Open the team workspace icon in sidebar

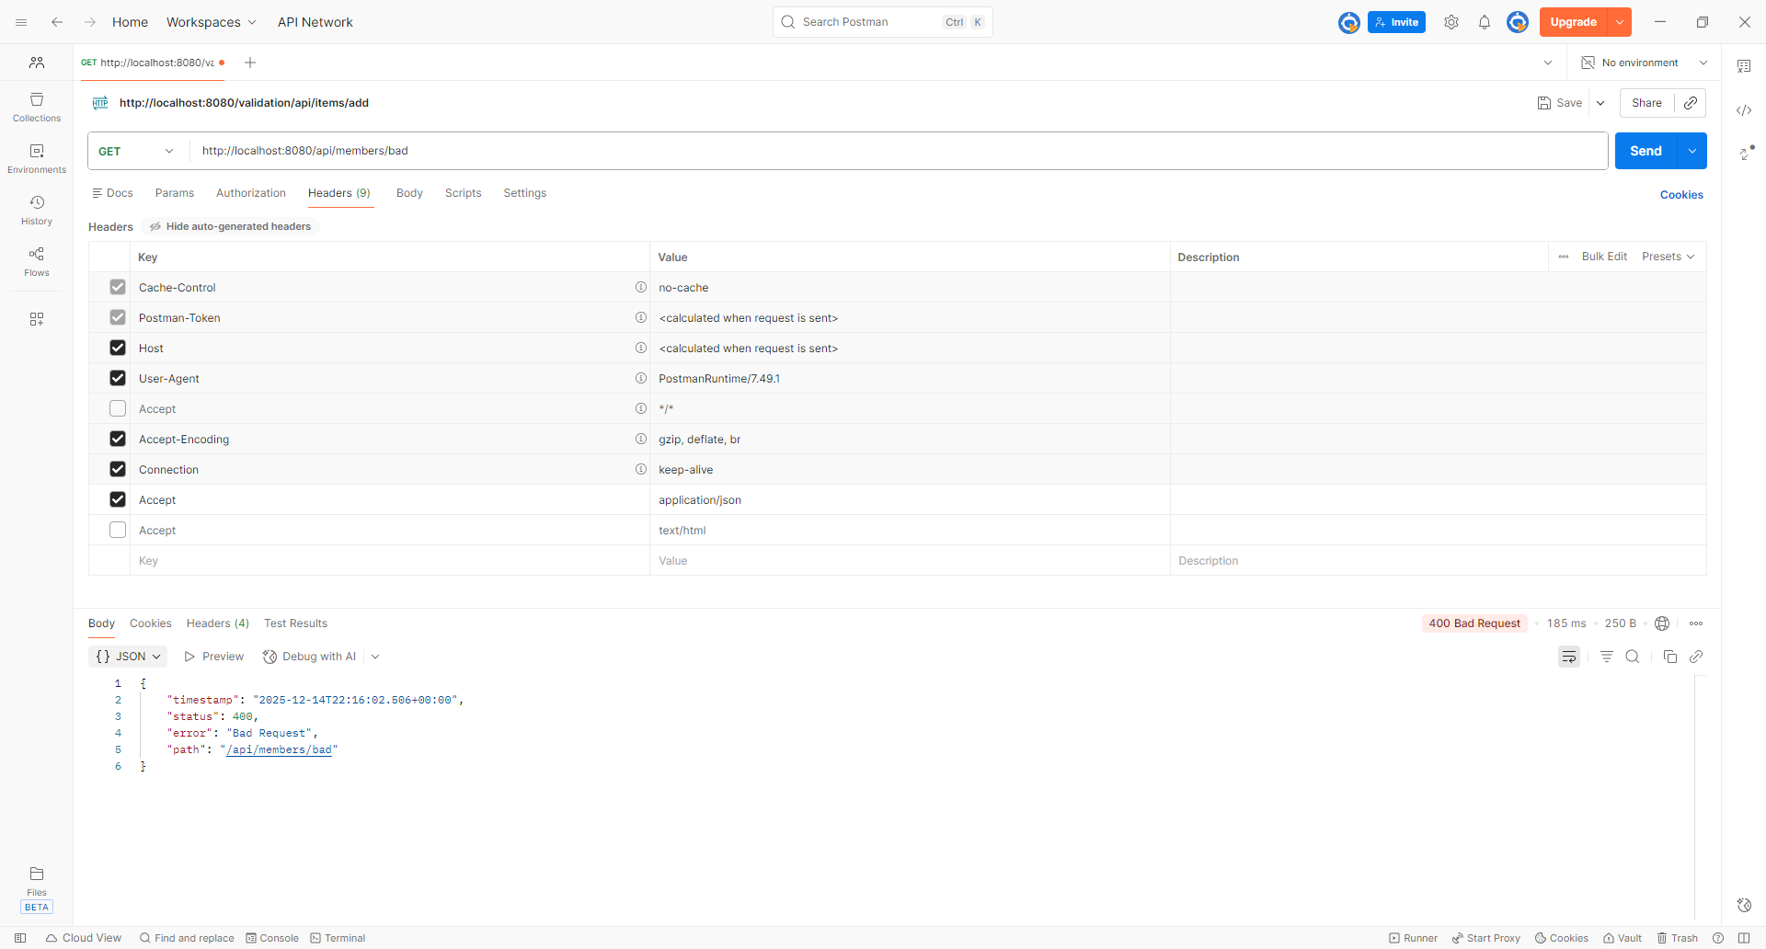[x=37, y=63]
